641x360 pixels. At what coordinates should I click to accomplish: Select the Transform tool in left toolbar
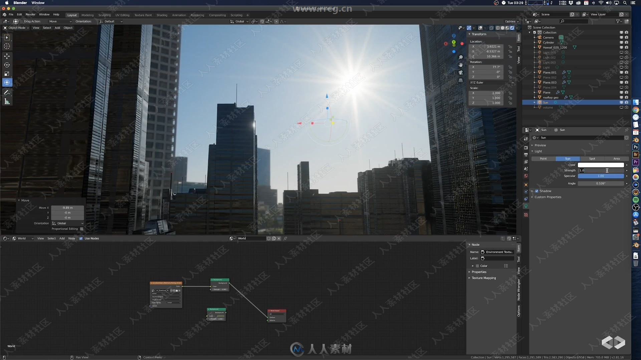coord(7,82)
